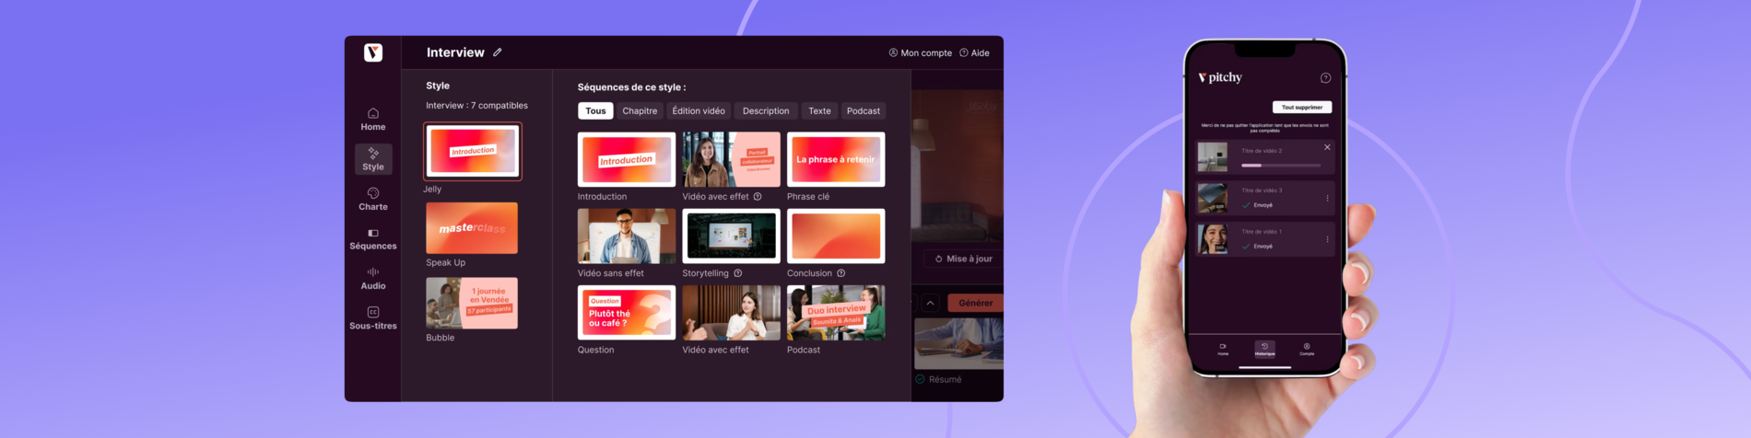
Task: Click the 'Interview : 7 compatibles' text
Action: click(476, 106)
